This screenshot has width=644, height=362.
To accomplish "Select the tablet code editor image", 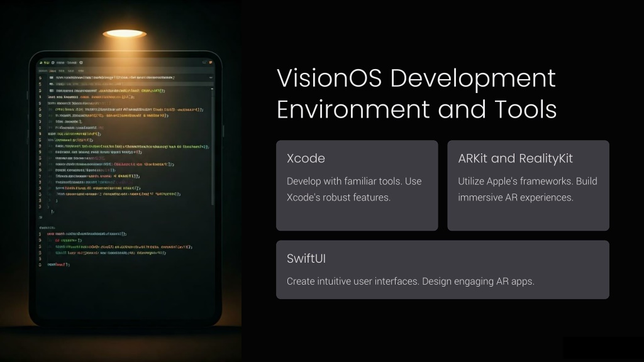I will [x=121, y=181].
